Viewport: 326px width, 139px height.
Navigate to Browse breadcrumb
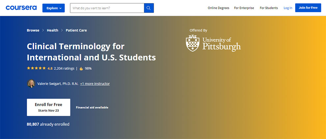(x=33, y=30)
